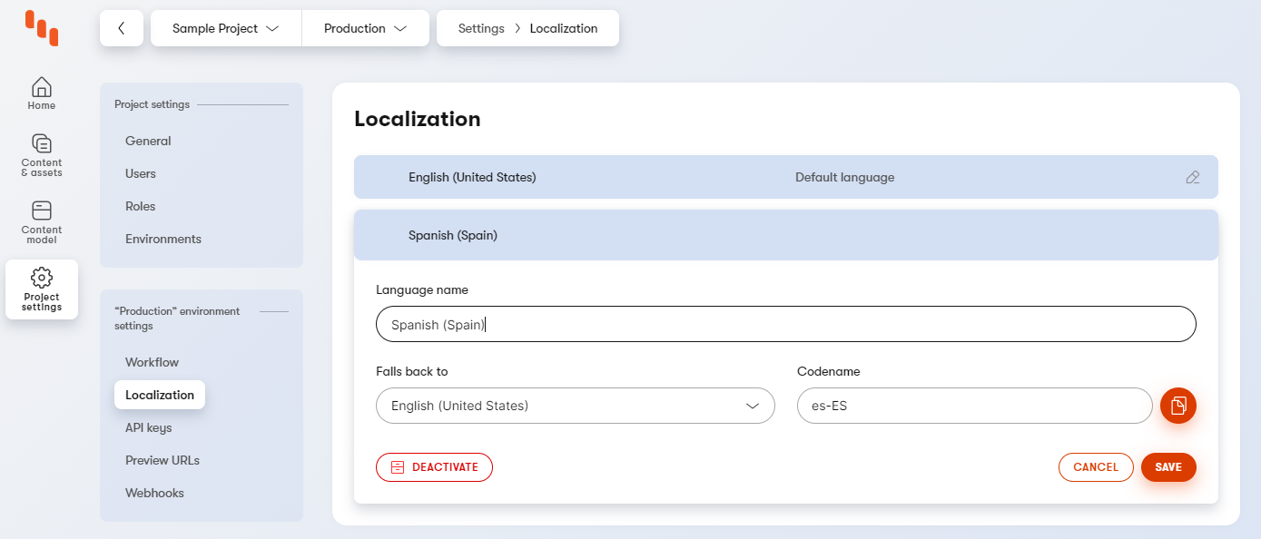This screenshot has height=539, width=1261.
Task: Deactivate the Spanish (Spain) language
Action: [434, 467]
